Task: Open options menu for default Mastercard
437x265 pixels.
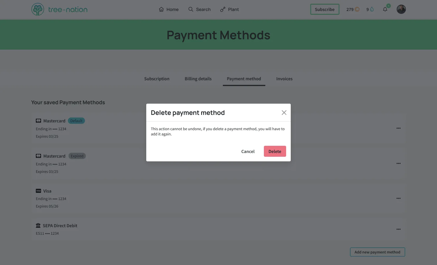Action: [x=398, y=128]
